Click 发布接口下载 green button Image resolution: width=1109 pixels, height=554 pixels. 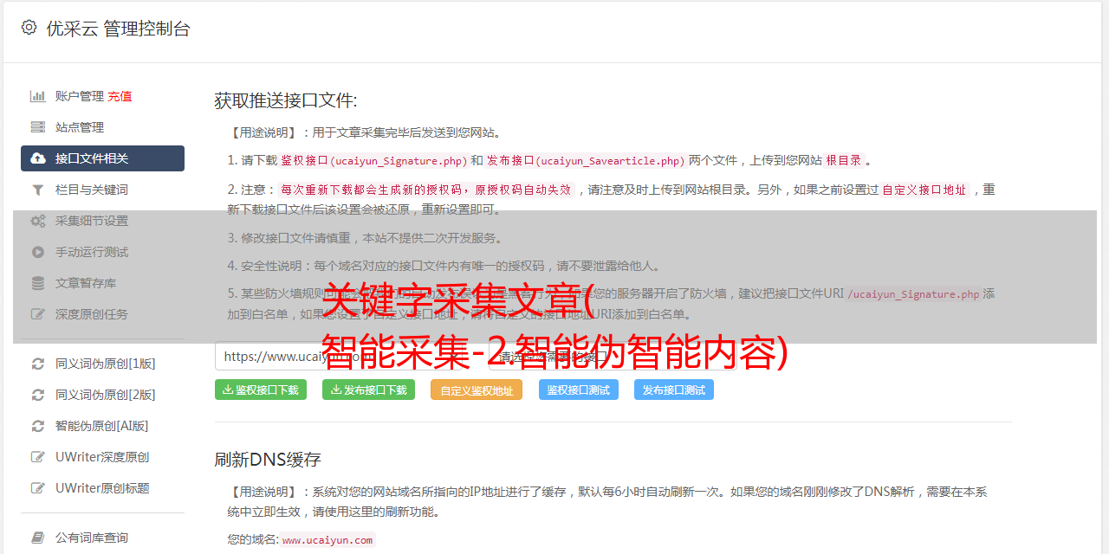[x=368, y=390]
